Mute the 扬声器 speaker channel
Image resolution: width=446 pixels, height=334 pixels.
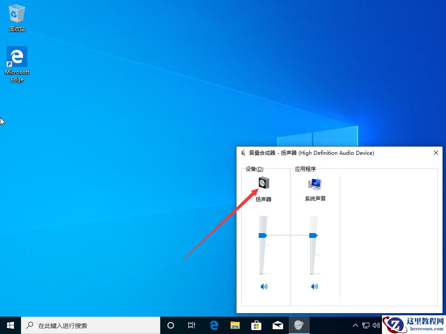click(264, 286)
